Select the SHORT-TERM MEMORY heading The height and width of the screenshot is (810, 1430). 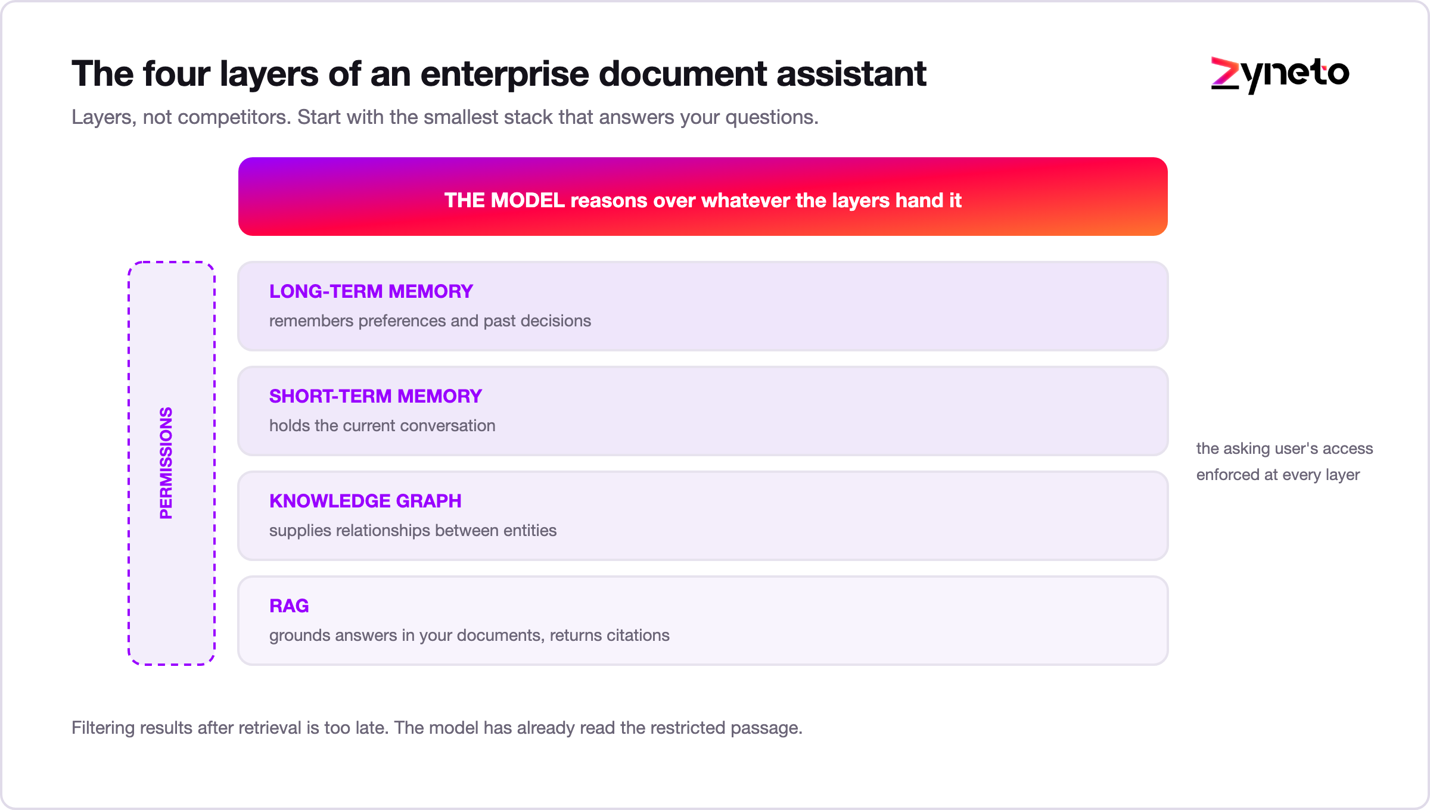pos(375,396)
